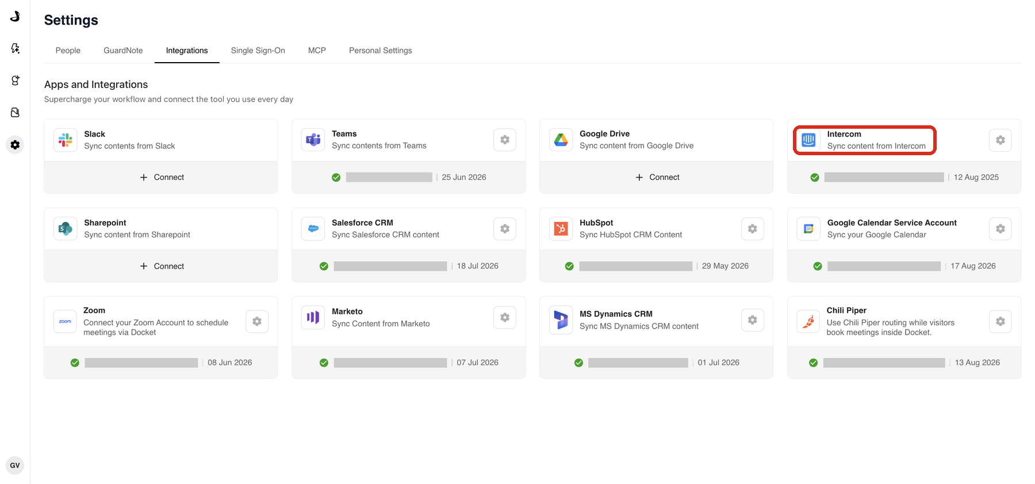Click the Salesforce CRM green connected checkmark

(324, 266)
